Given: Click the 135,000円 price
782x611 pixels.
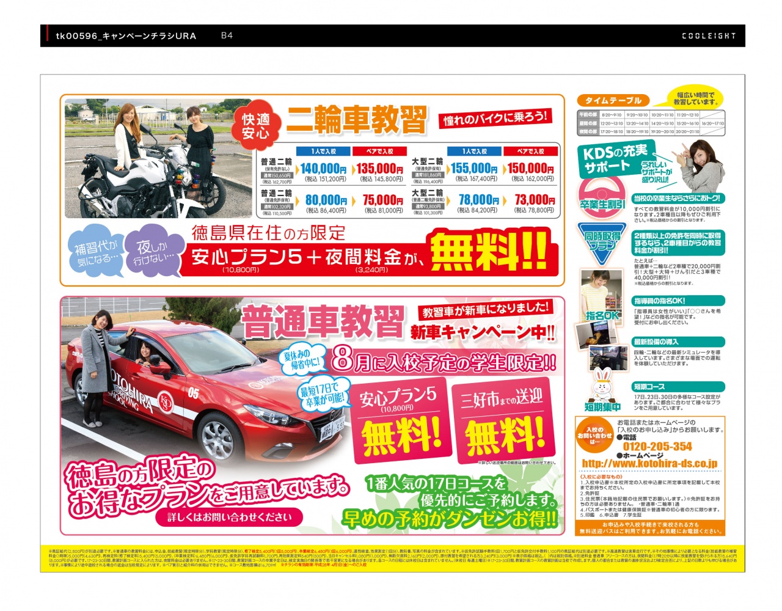Looking at the screenshot, I should (x=379, y=168).
